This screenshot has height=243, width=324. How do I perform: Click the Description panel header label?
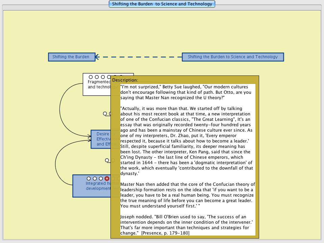tap(125, 80)
